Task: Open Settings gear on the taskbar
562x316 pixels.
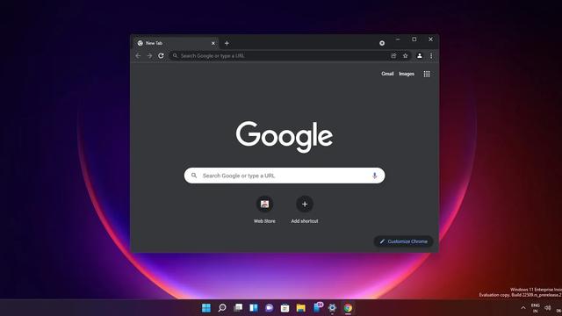Action: coord(332,308)
